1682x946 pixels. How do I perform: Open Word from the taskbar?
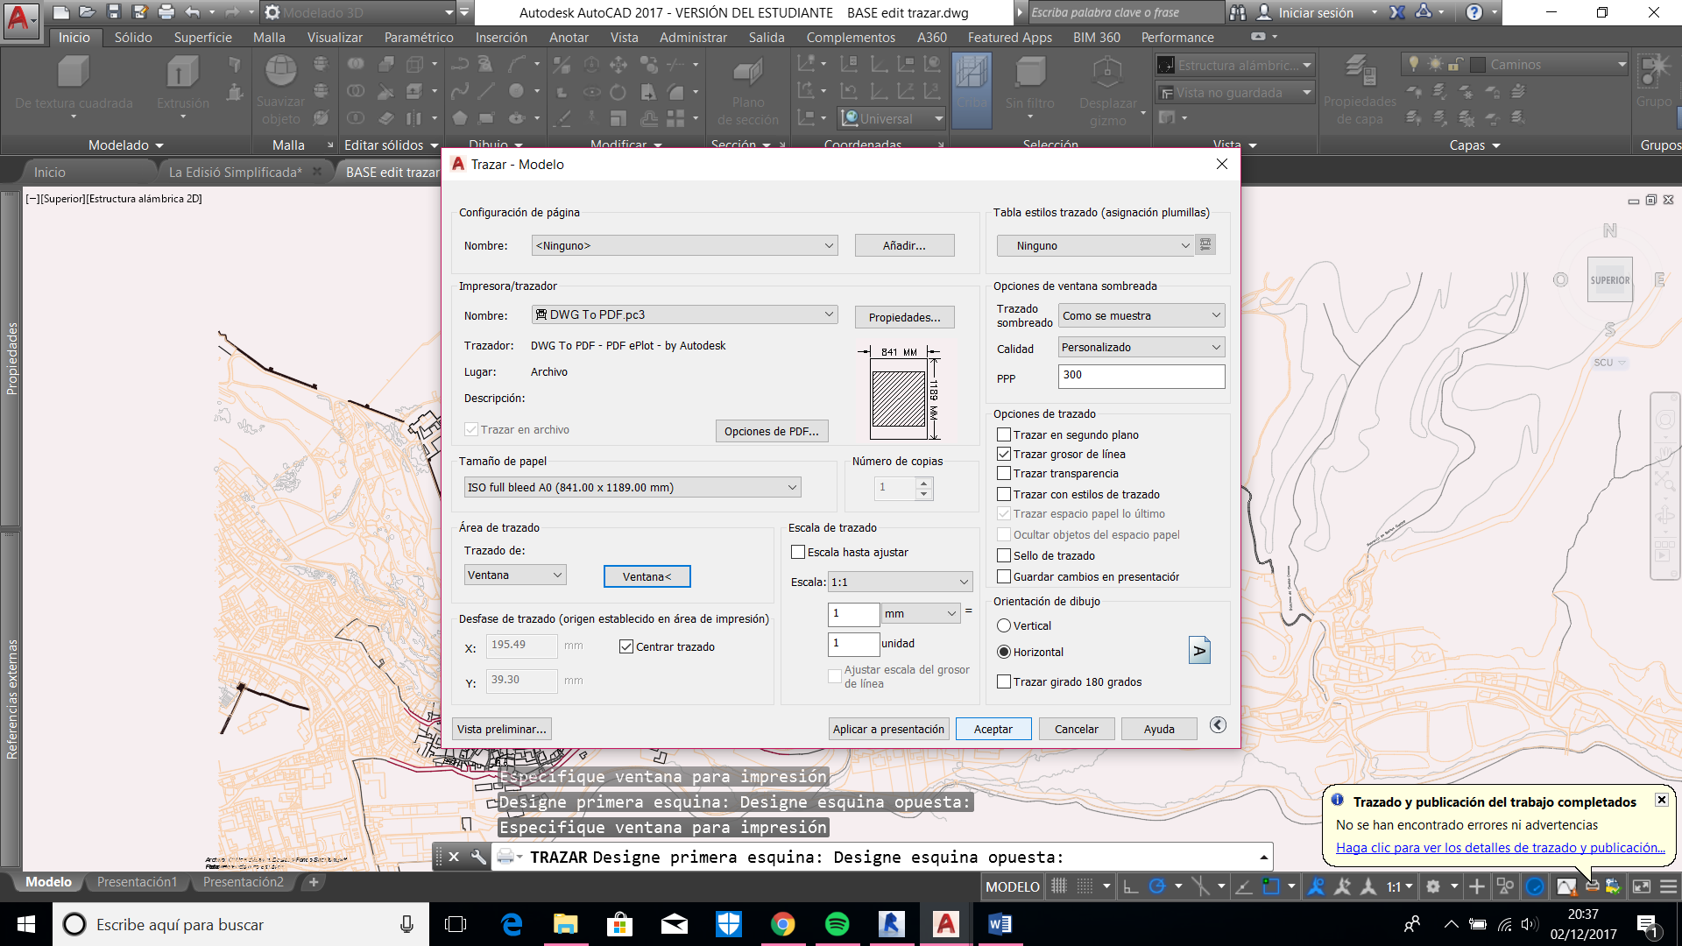(1000, 924)
